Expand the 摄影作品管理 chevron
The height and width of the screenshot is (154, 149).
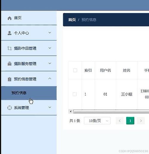tap(50, 48)
